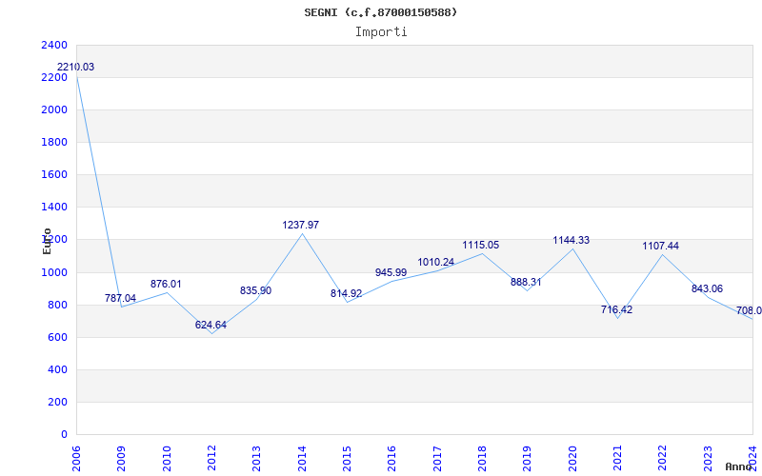Click the 888.31 data label

click(x=526, y=283)
